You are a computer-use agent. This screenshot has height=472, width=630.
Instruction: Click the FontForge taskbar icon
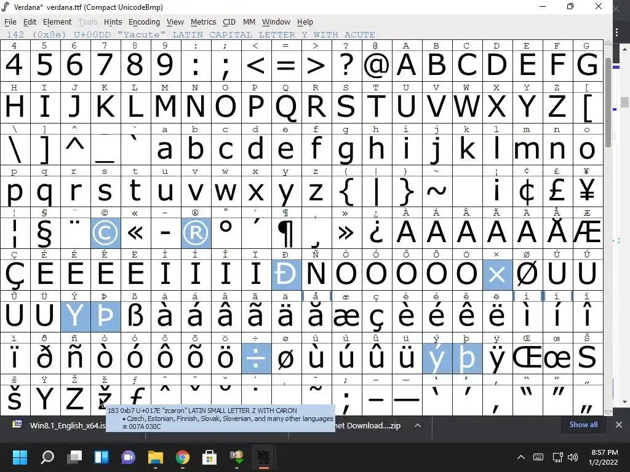tap(263, 457)
